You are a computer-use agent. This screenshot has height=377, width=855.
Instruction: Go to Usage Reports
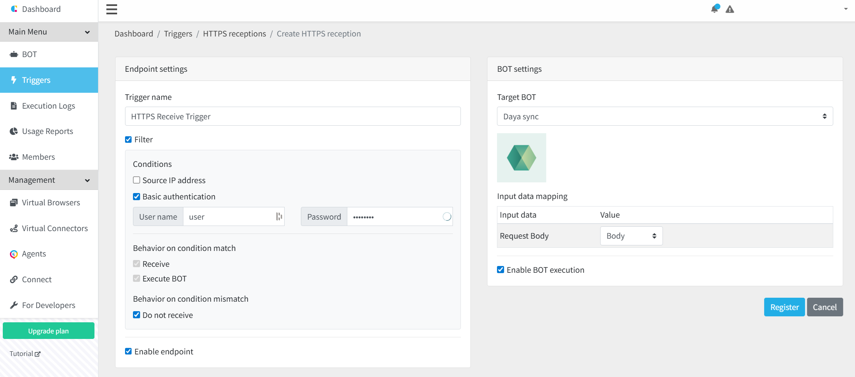click(x=49, y=131)
